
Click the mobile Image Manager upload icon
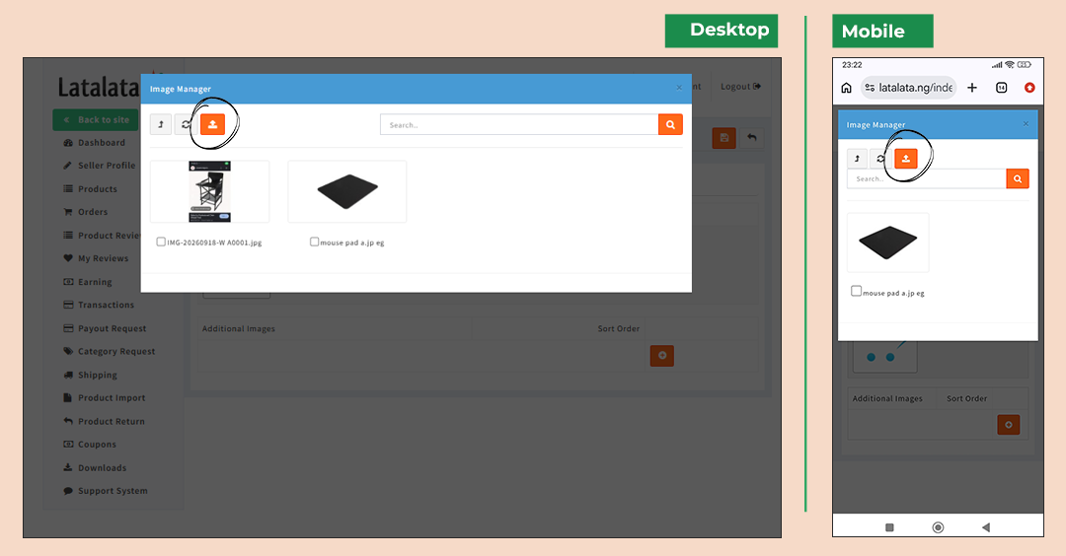tap(905, 159)
